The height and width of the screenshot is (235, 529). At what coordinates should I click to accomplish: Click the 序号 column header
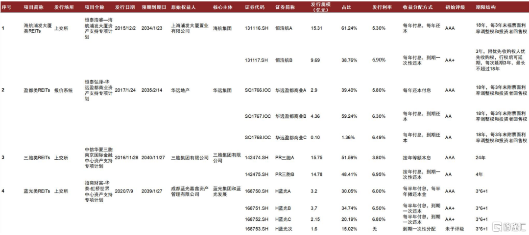6,7
